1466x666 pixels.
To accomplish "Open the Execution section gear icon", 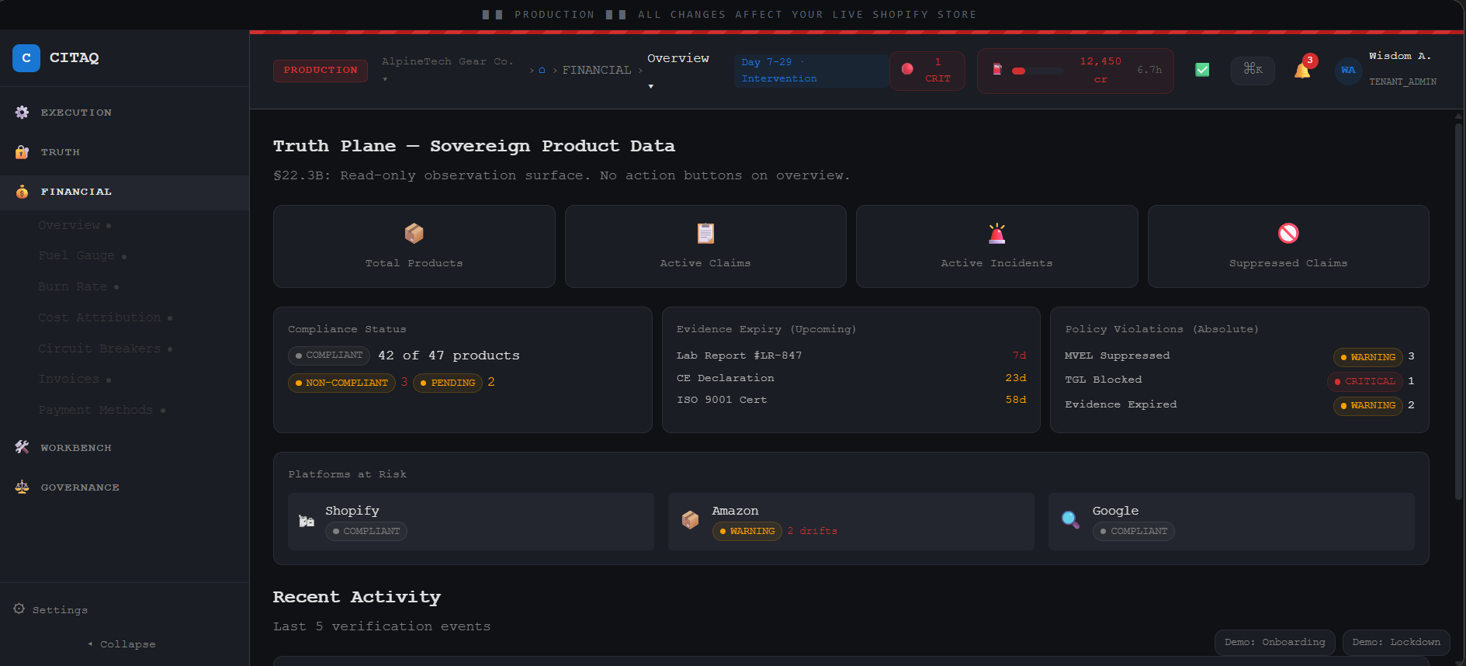I will click(x=22, y=113).
